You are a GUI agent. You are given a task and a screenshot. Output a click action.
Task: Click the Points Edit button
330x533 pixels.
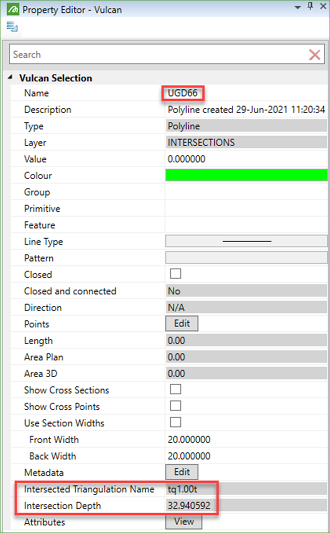pos(182,324)
